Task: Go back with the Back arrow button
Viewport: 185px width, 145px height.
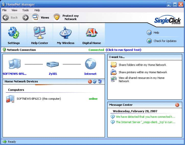Action: coord(6,18)
